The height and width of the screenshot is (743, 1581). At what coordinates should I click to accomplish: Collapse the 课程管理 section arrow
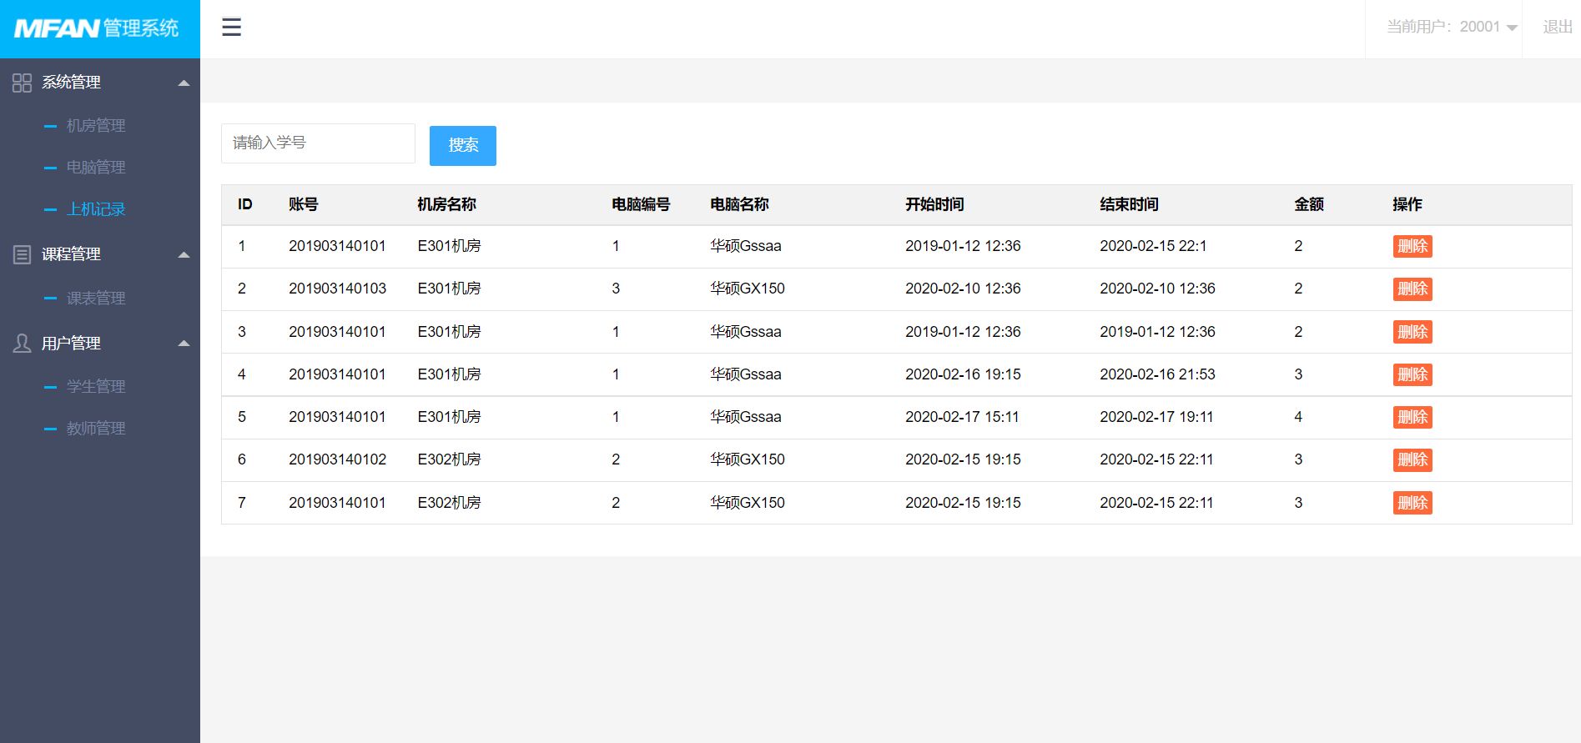click(x=184, y=254)
